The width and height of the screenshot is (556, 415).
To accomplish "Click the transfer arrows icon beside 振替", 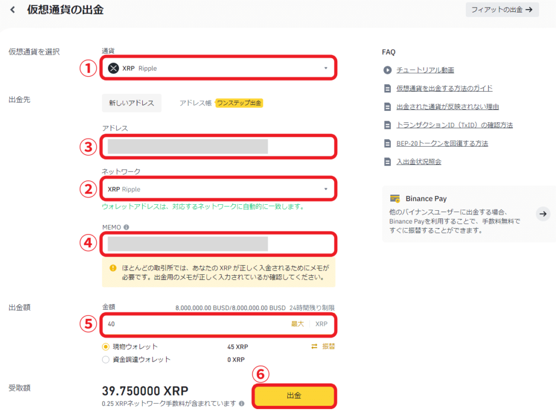I will point(314,347).
